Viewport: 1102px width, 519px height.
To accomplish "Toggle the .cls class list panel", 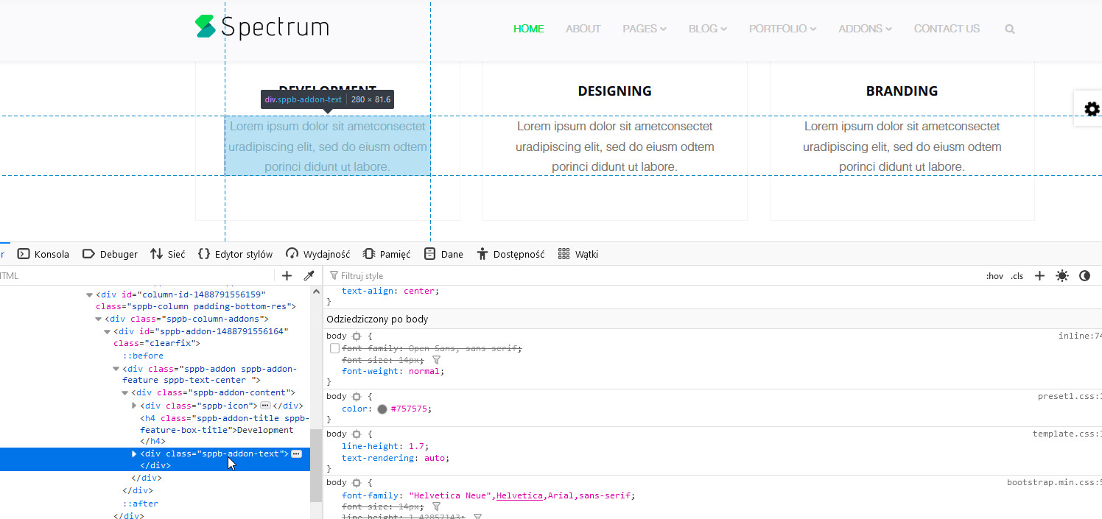I will [1017, 276].
